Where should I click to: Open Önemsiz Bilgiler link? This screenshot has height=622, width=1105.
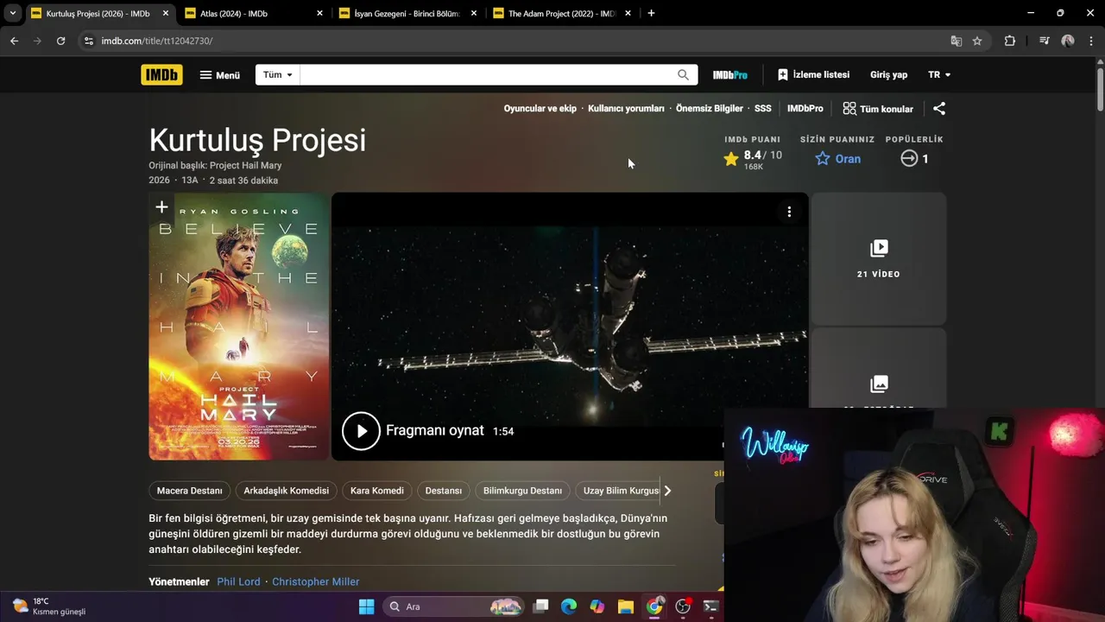tap(710, 109)
